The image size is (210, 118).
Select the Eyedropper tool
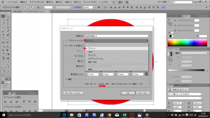(3, 54)
